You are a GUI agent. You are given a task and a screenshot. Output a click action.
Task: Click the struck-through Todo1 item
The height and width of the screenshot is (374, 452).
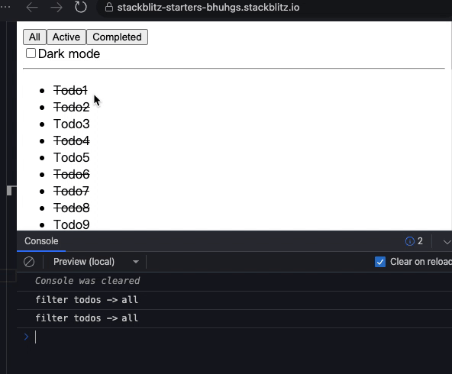pos(70,91)
